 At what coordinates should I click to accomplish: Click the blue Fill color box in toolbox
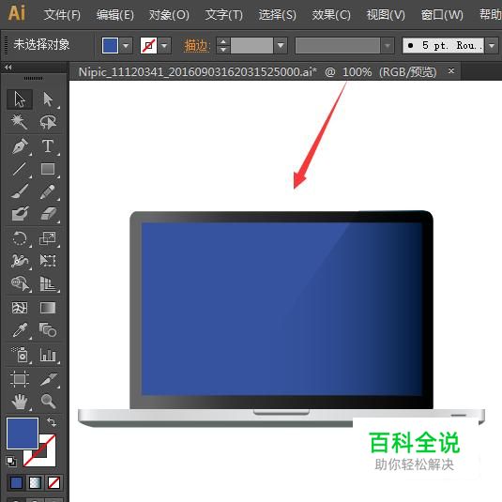[23, 434]
